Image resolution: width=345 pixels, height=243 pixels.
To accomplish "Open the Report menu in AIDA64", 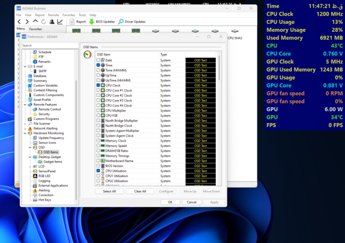I will pyautogui.click(x=39, y=15).
